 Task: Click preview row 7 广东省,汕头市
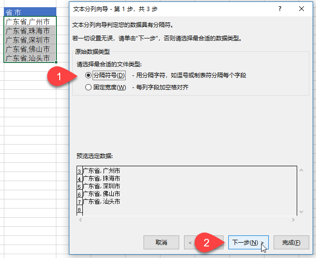(x=102, y=201)
